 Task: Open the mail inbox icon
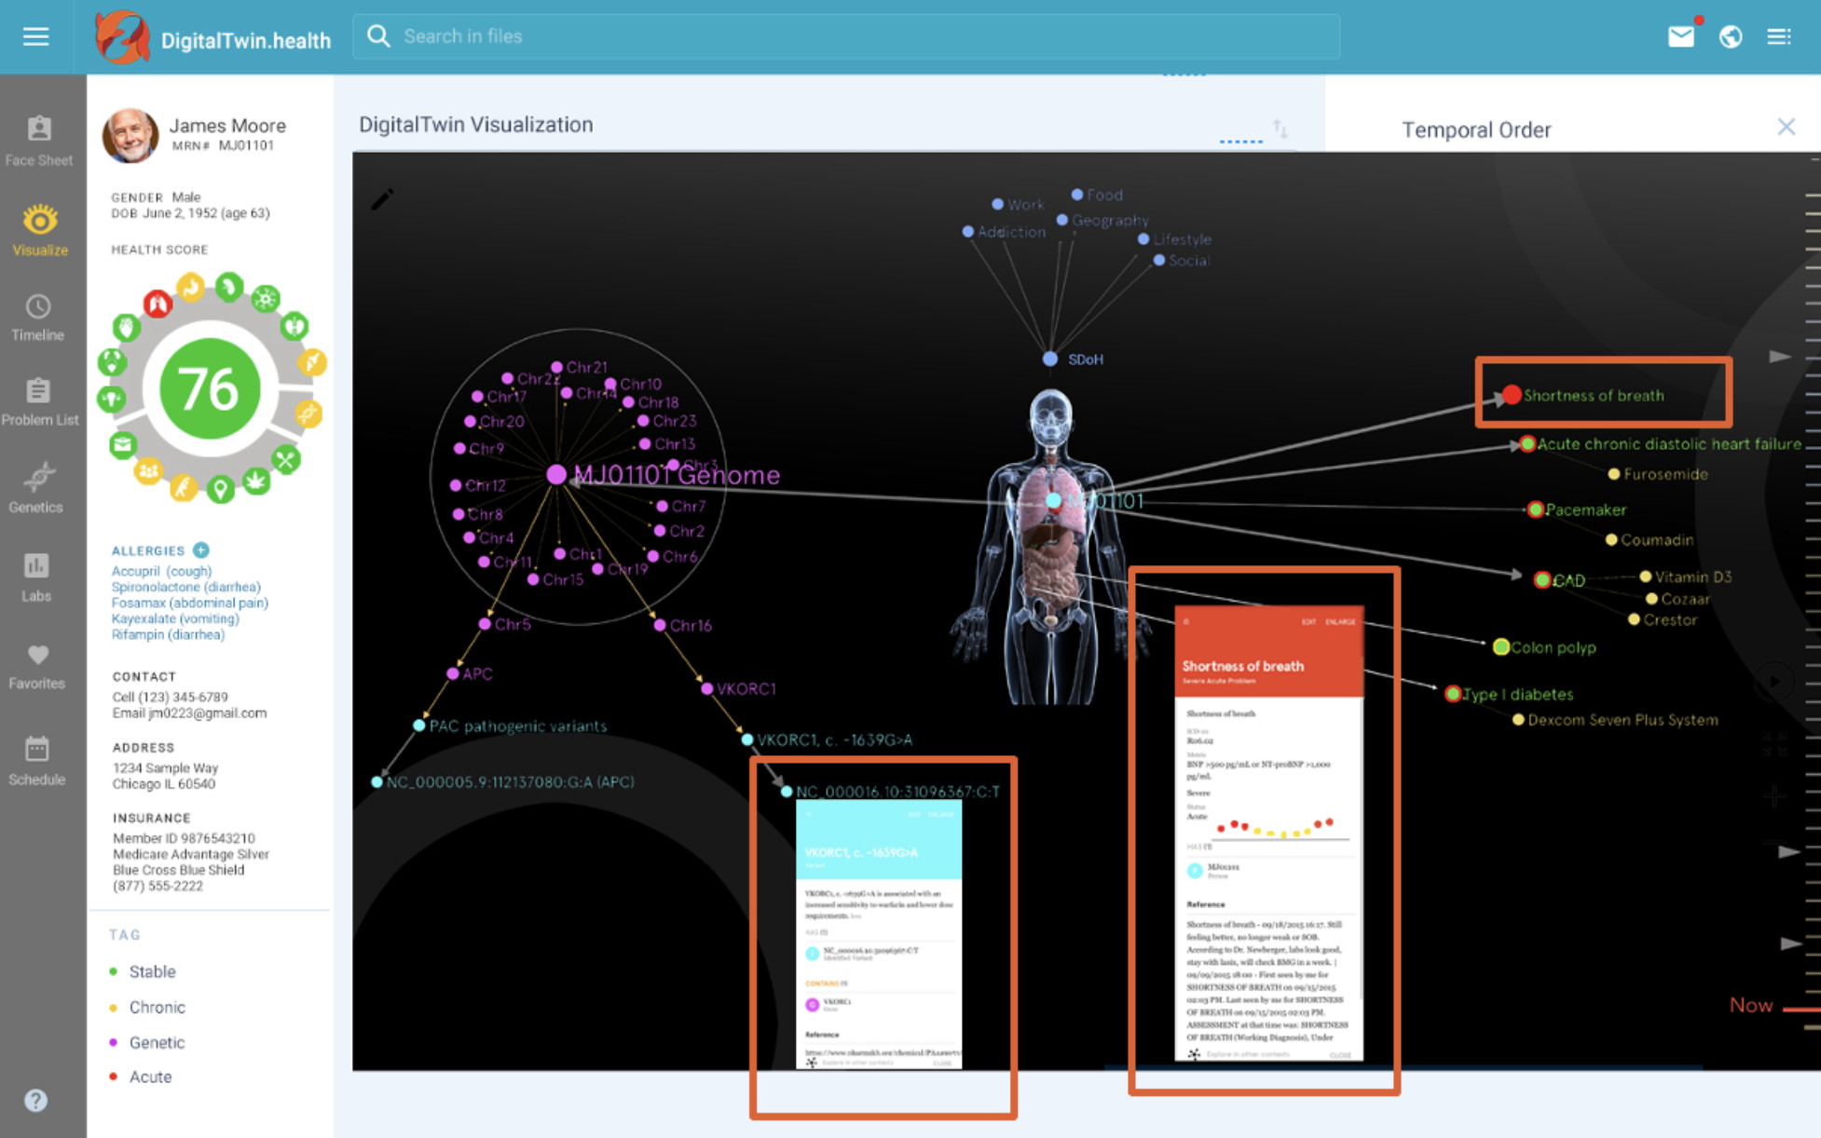pyautogui.click(x=1680, y=36)
